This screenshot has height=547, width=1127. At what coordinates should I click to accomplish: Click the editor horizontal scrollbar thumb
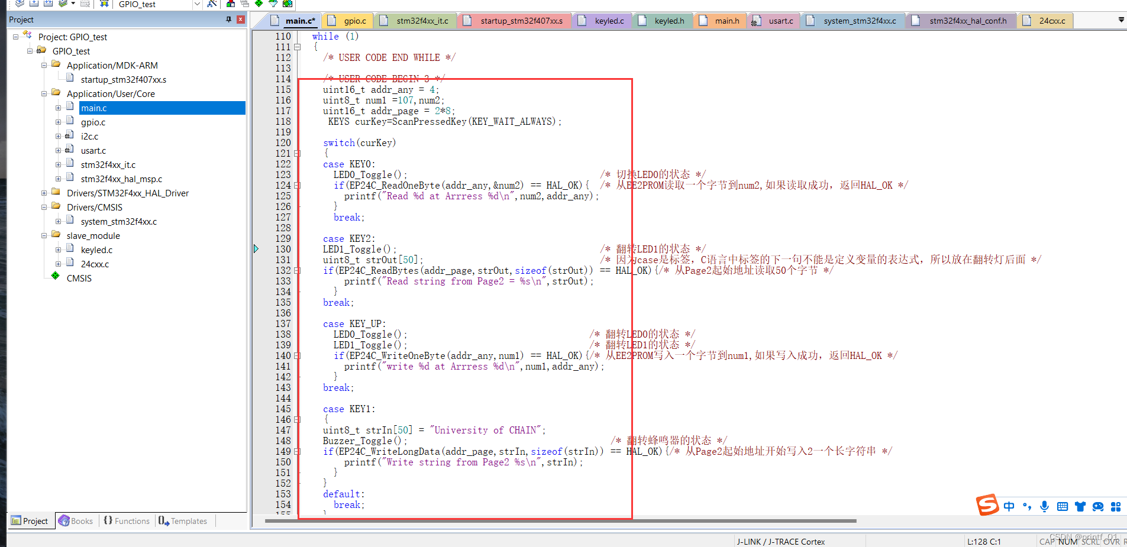coord(560,521)
